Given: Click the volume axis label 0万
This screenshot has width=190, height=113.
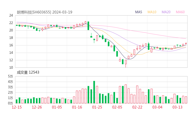Looking at the screenshot, I should coord(11,103).
